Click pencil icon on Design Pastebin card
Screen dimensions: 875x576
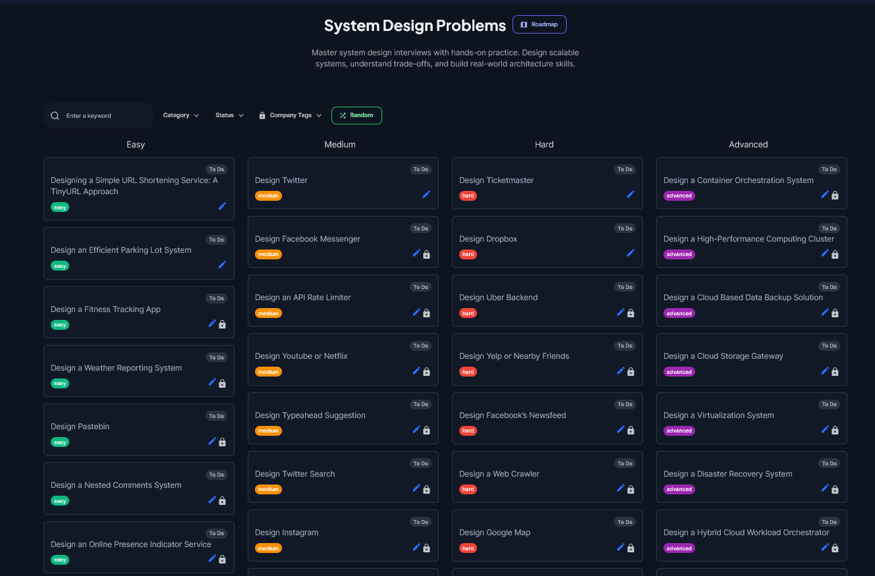coord(212,441)
